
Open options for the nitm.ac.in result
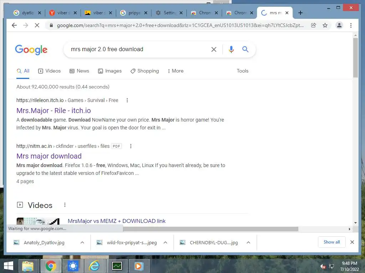131,146
